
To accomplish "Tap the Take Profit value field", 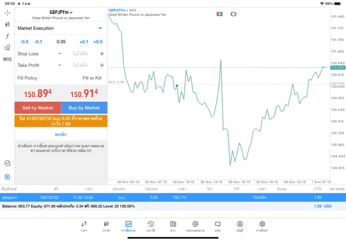I will [80, 65].
